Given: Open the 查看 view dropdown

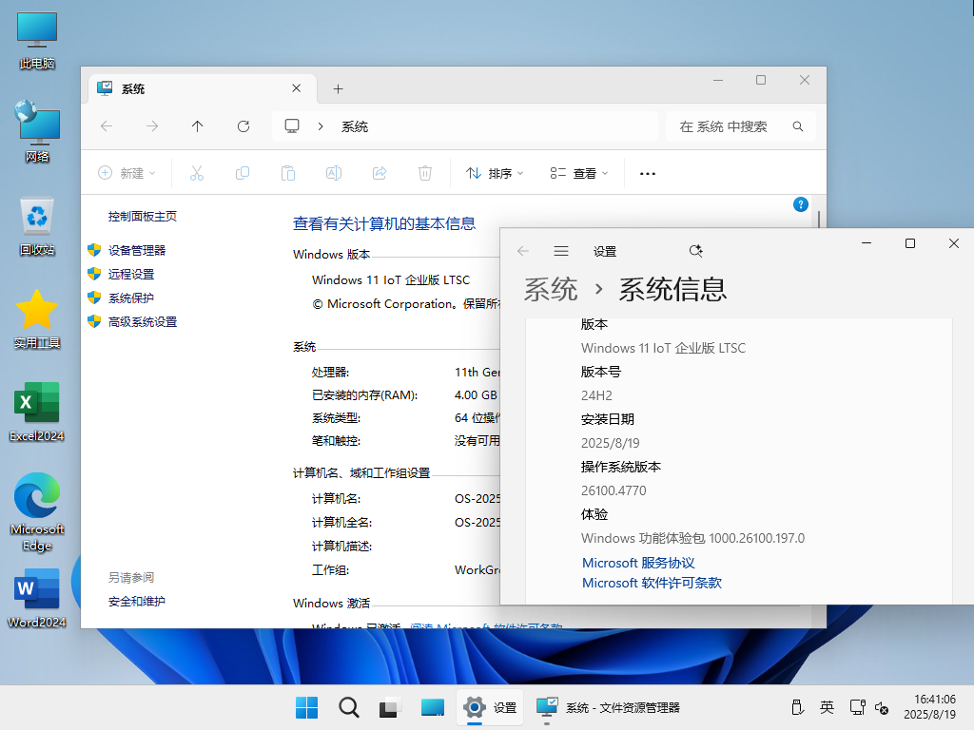Looking at the screenshot, I should [579, 173].
